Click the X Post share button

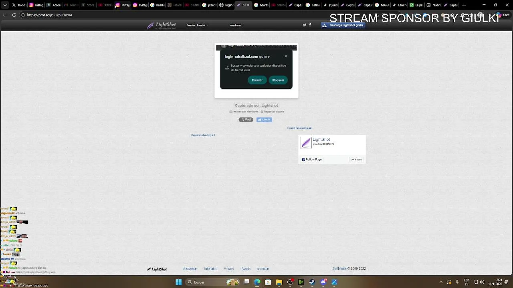[246, 120]
